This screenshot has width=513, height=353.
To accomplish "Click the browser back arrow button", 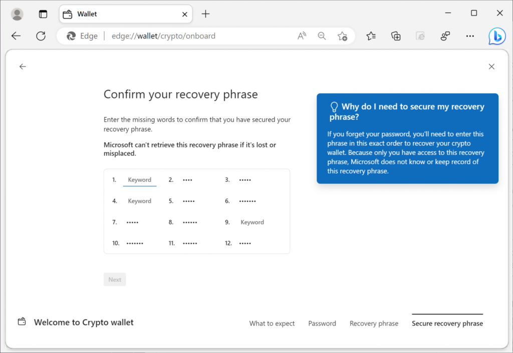I will point(16,36).
